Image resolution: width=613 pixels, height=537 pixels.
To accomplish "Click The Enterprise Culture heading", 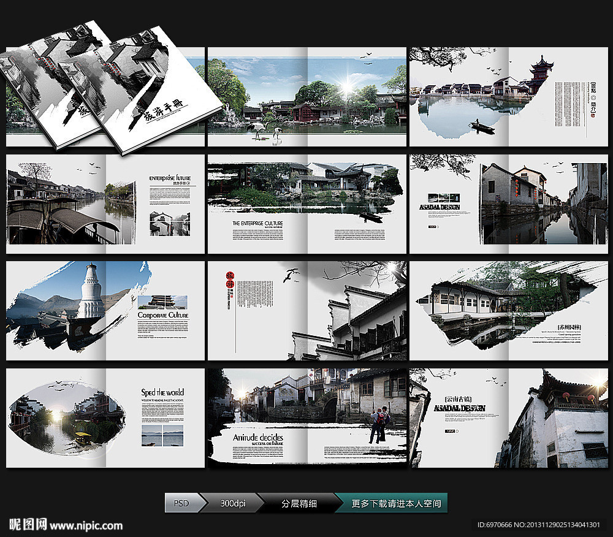I will click(257, 223).
